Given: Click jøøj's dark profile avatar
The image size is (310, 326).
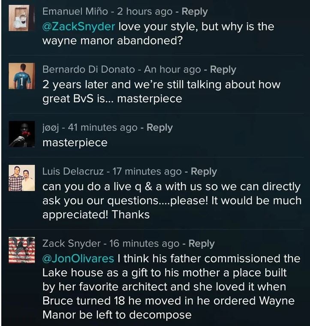Looking at the screenshot, I should tap(21, 134).
